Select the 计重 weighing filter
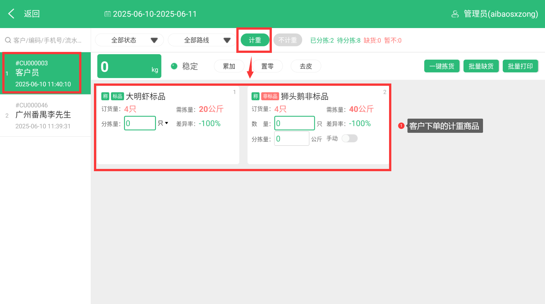Viewport: 545px width, 304px height. tap(255, 40)
